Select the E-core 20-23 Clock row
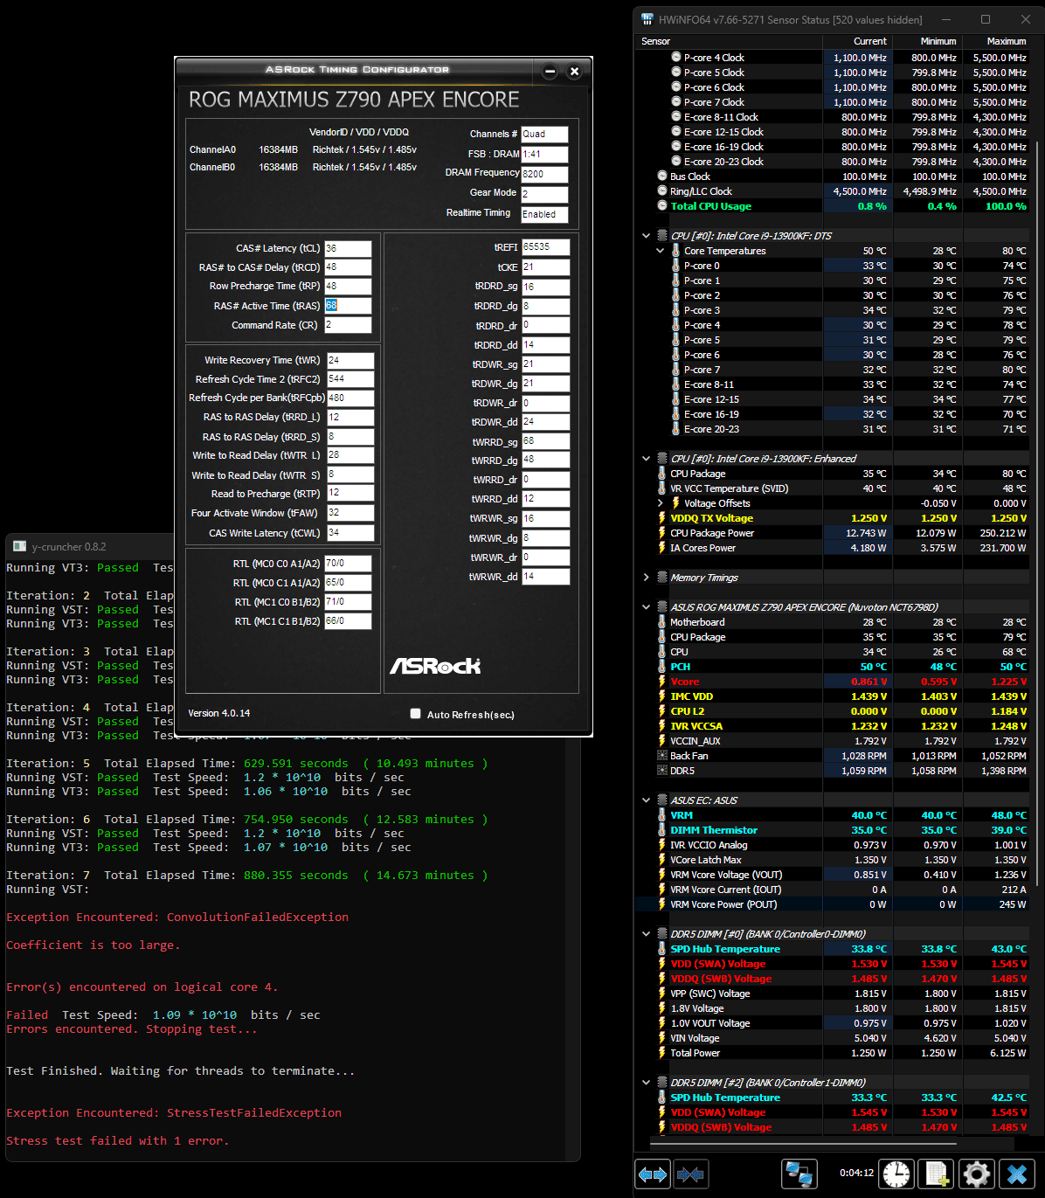 pyautogui.click(x=834, y=162)
